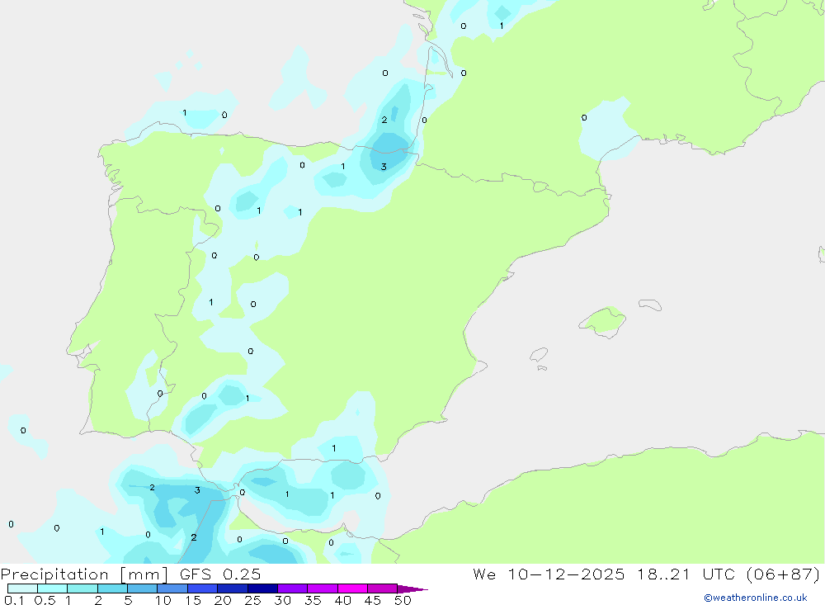Click the 'GFS 0.25' model label

220,574
